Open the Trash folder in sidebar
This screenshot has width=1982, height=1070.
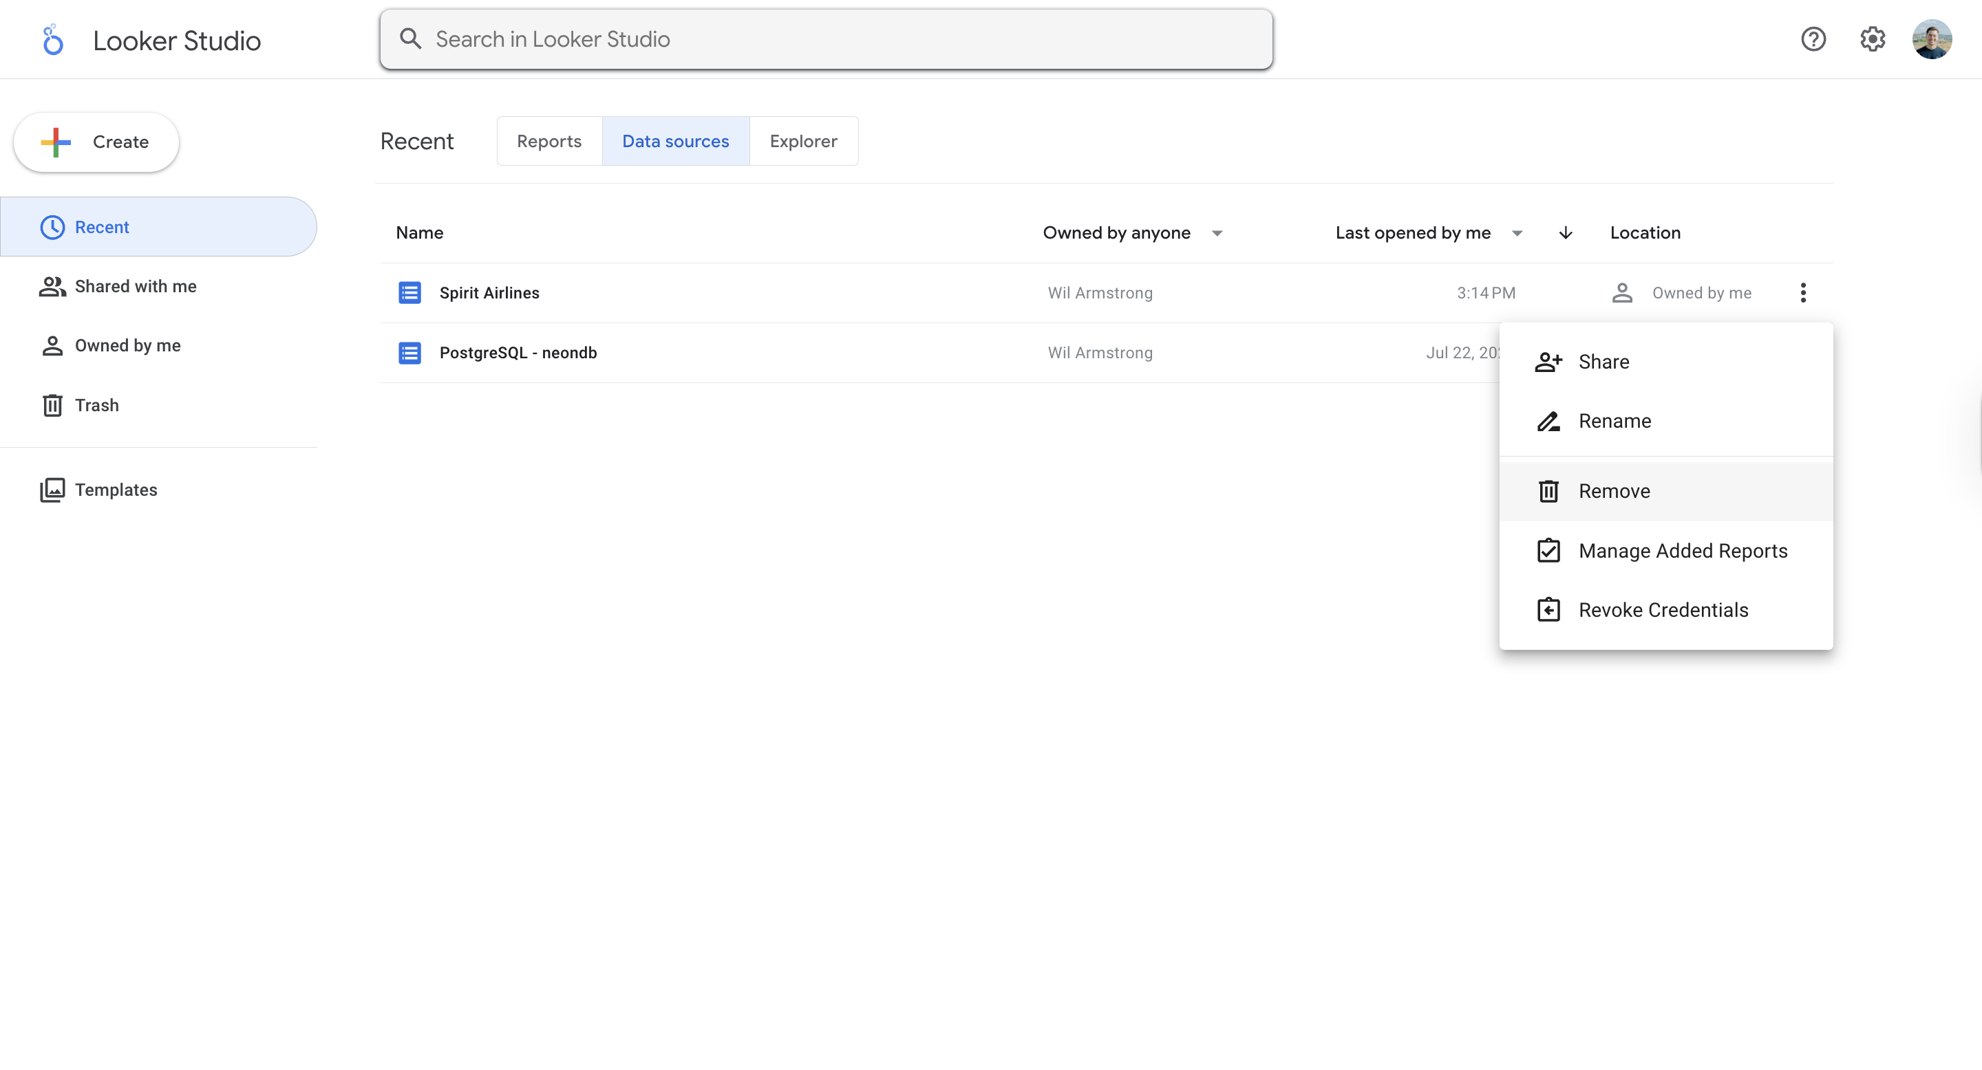click(96, 405)
